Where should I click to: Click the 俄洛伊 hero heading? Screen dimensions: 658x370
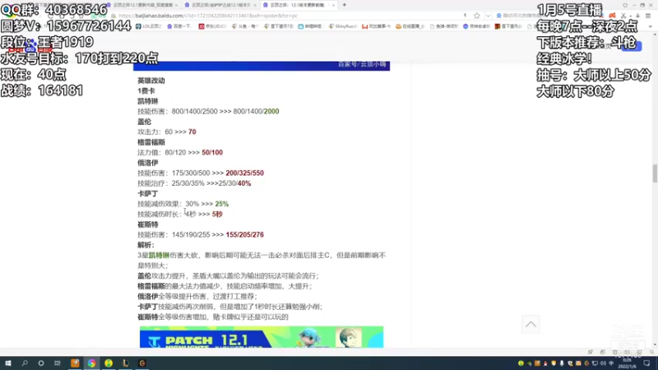point(148,163)
